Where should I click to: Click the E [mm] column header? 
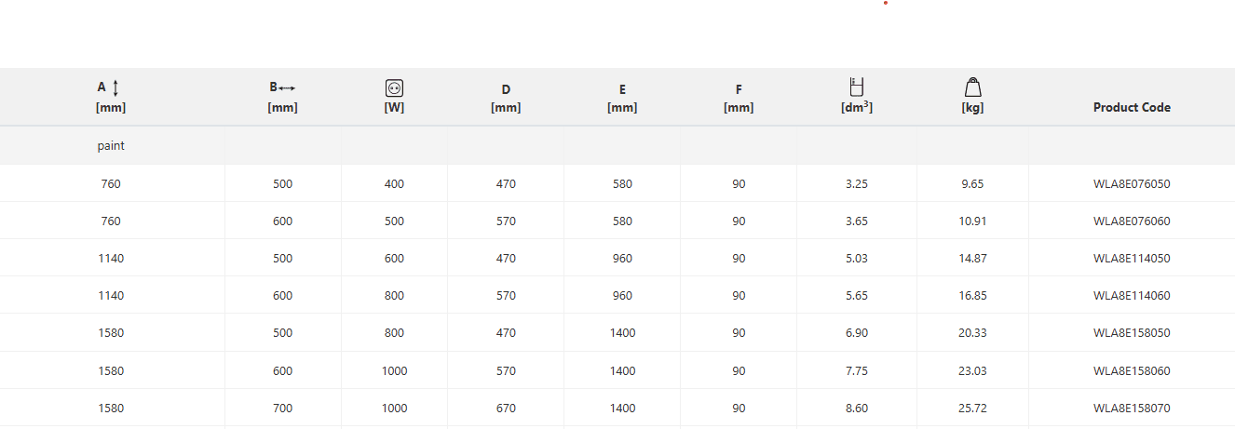(x=622, y=99)
